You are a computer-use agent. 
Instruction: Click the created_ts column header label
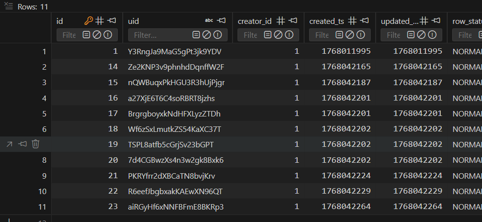coord(326,21)
